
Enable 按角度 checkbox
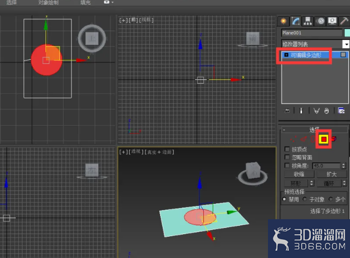click(x=287, y=166)
